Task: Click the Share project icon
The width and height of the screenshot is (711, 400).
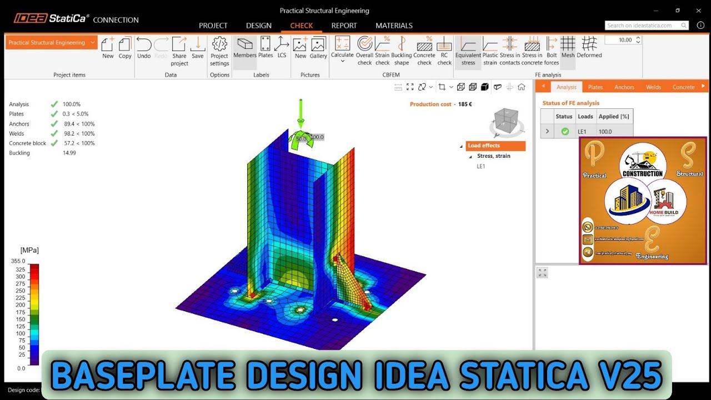Action: tap(179, 51)
